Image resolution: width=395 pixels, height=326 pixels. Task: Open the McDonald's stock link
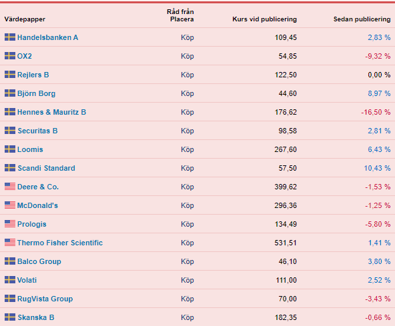tap(37, 205)
